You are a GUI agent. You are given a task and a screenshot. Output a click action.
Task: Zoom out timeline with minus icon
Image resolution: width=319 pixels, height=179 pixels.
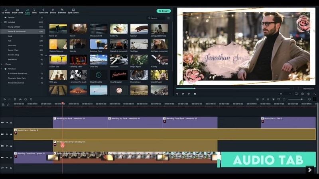point(284,99)
